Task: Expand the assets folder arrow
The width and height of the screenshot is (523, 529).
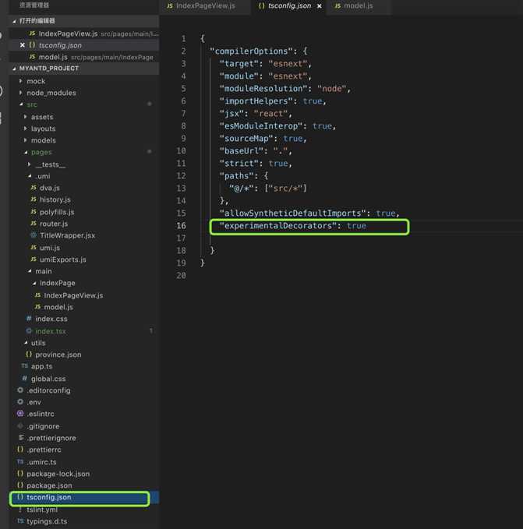Action: (25, 117)
